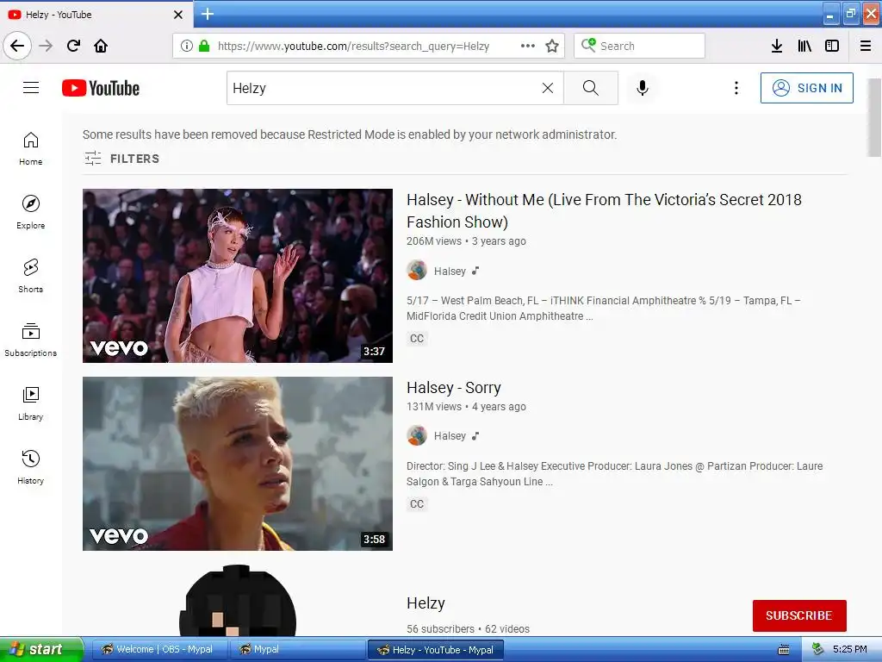Clear the YouTube search query
882x662 pixels.
[x=547, y=88]
